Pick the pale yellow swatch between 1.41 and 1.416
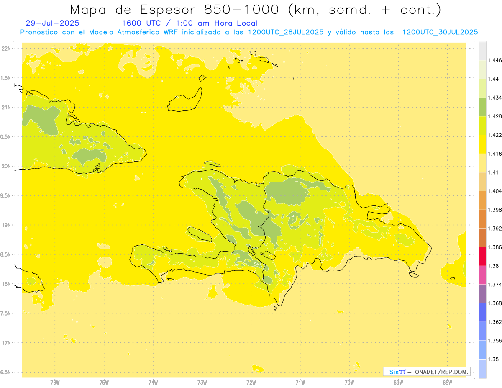Image resolution: width=502 pixels, height=388 pixels. (482, 163)
